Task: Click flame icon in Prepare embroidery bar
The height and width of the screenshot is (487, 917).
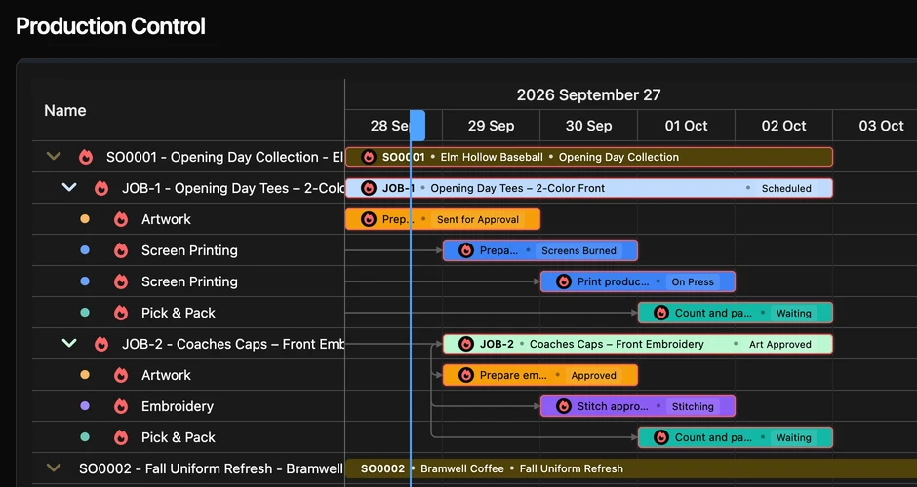Action: 466,375
